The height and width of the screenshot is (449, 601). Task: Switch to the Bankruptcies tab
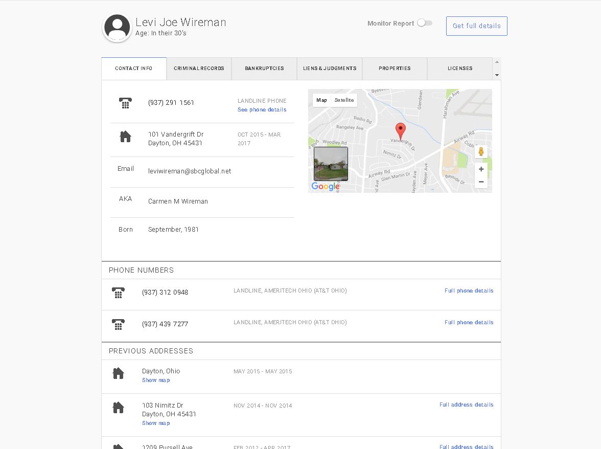265,69
